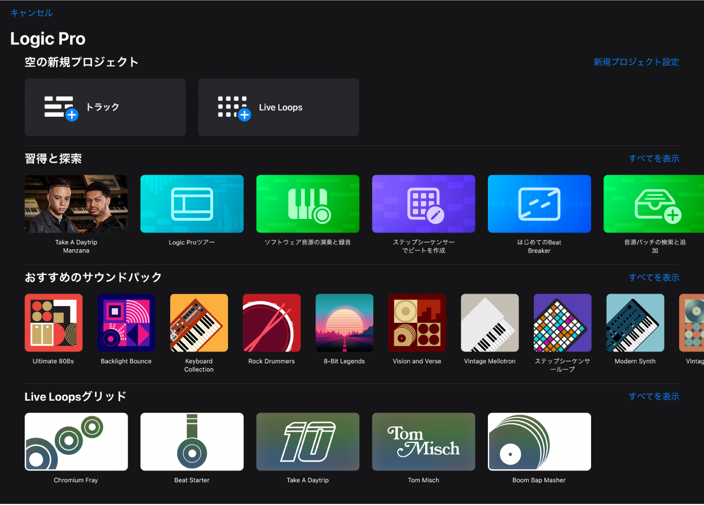The width and height of the screenshot is (704, 505).
Task: Open the Keyboard Collection sound pack
Action: click(x=199, y=323)
